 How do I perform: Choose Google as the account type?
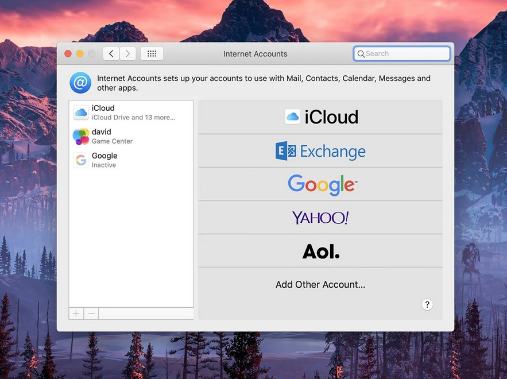[x=320, y=184]
